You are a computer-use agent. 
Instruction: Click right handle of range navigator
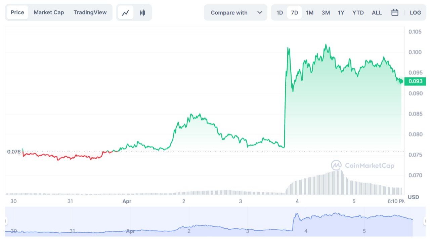point(425,221)
